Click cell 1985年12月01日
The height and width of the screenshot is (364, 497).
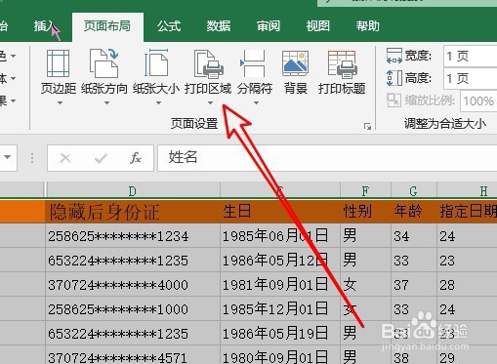click(x=280, y=309)
